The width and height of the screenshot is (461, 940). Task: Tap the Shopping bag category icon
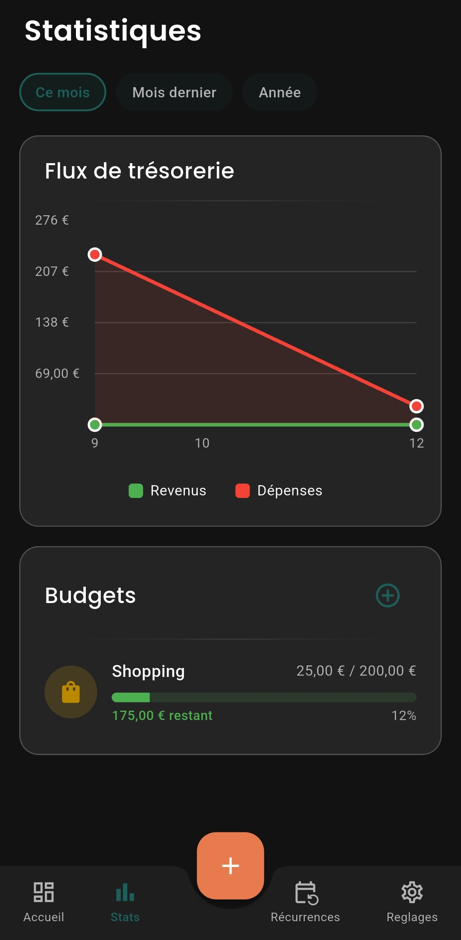click(71, 692)
